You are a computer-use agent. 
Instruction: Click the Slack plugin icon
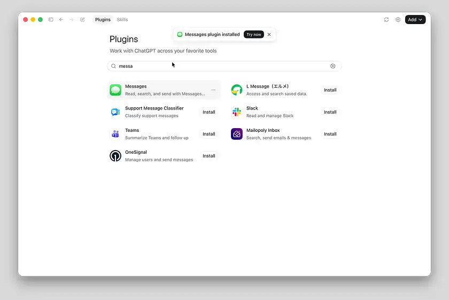(237, 112)
